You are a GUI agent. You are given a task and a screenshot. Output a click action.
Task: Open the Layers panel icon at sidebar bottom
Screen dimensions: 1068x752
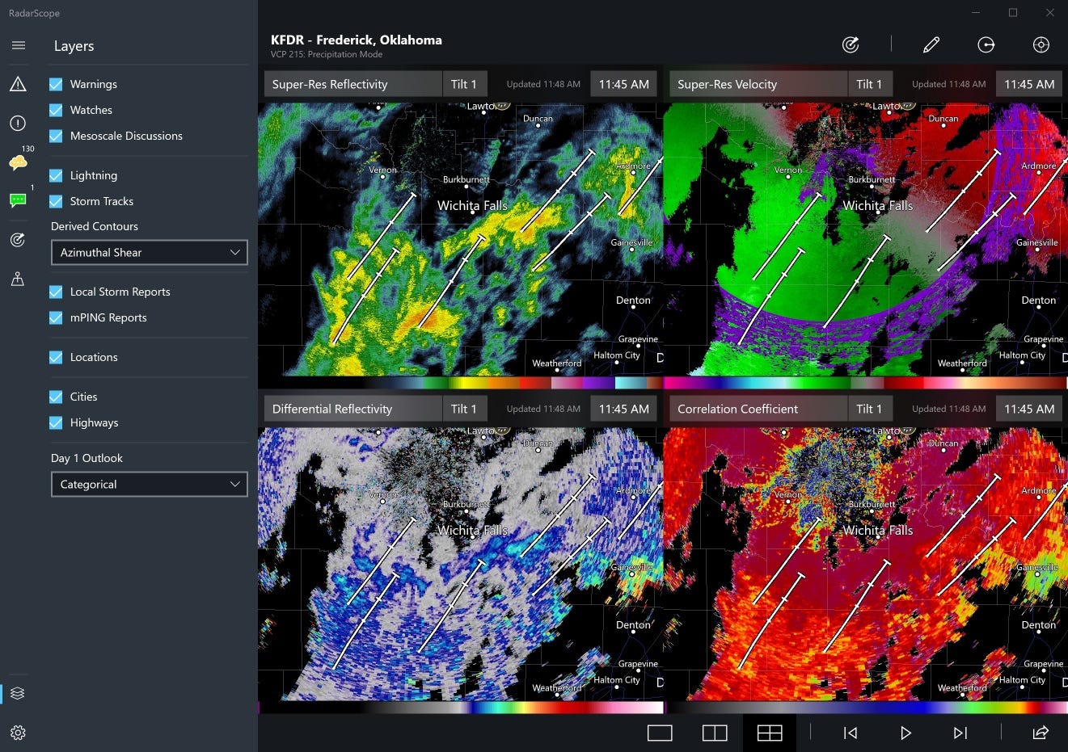click(18, 693)
